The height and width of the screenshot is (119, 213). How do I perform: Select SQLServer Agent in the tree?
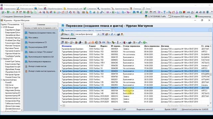point(12,88)
